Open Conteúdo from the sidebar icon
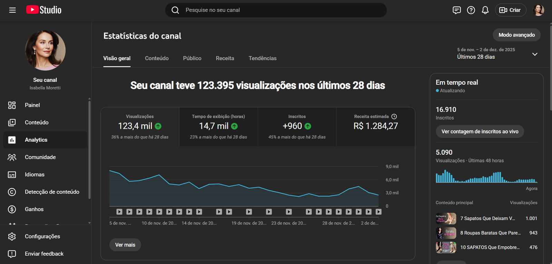The image size is (552, 264). click(x=12, y=122)
